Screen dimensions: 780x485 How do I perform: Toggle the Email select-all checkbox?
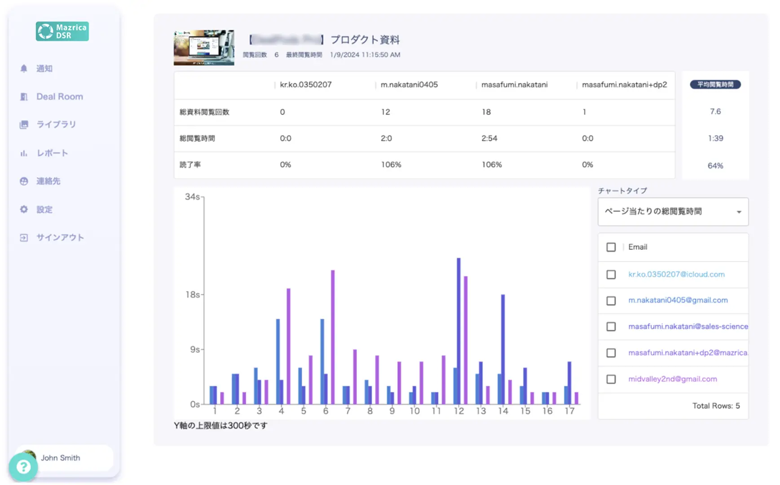pos(611,247)
